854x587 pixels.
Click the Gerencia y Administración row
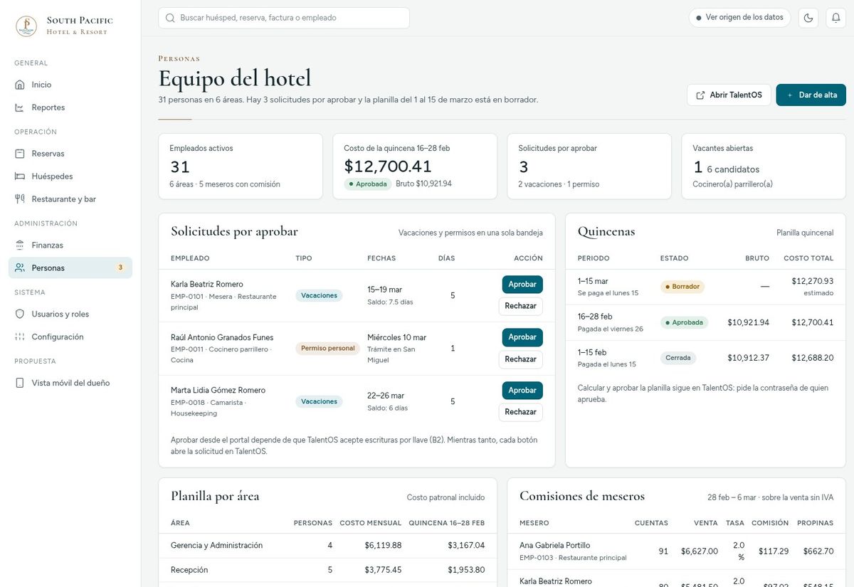327,546
